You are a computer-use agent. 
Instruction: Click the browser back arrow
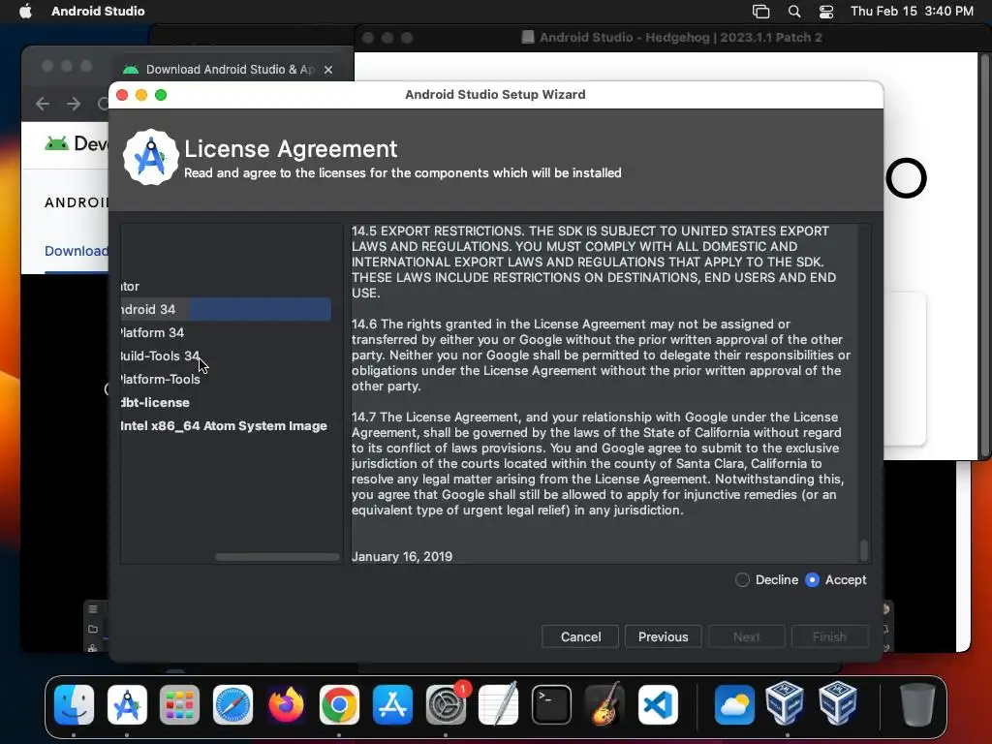43,103
